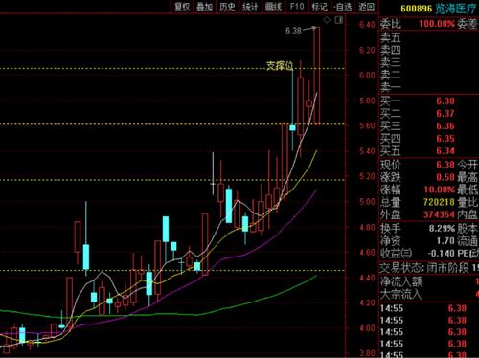Select the 买一 bid price row

[429, 101]
